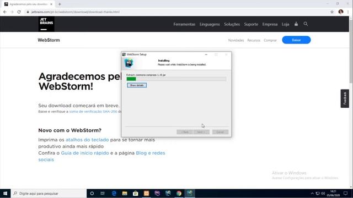Open the Linguagens menu
This screenshot has width=353, height=198.
pyautogui.click(x=210, y=24)
